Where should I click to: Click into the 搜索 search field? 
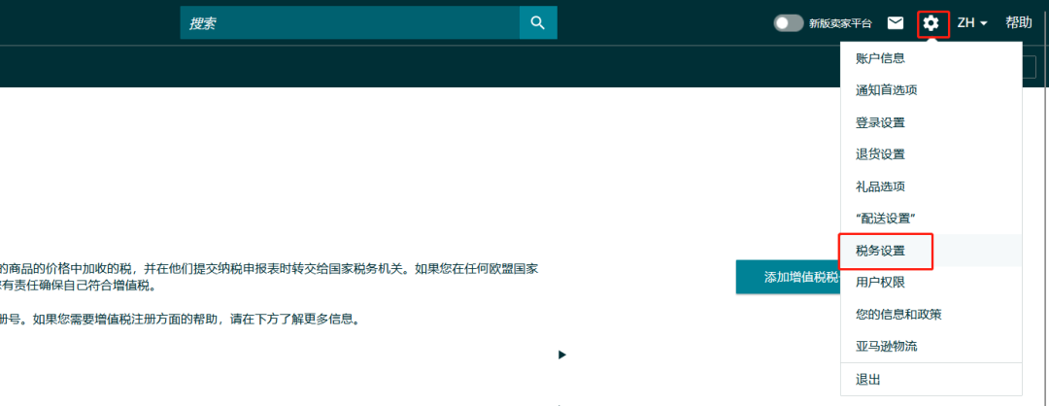point(350,22)
